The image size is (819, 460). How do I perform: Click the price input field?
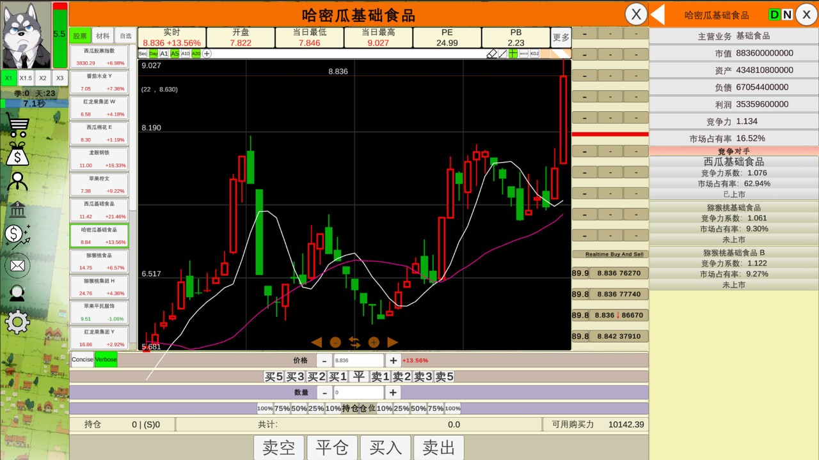pyautogui.click(x=358, y=360)
